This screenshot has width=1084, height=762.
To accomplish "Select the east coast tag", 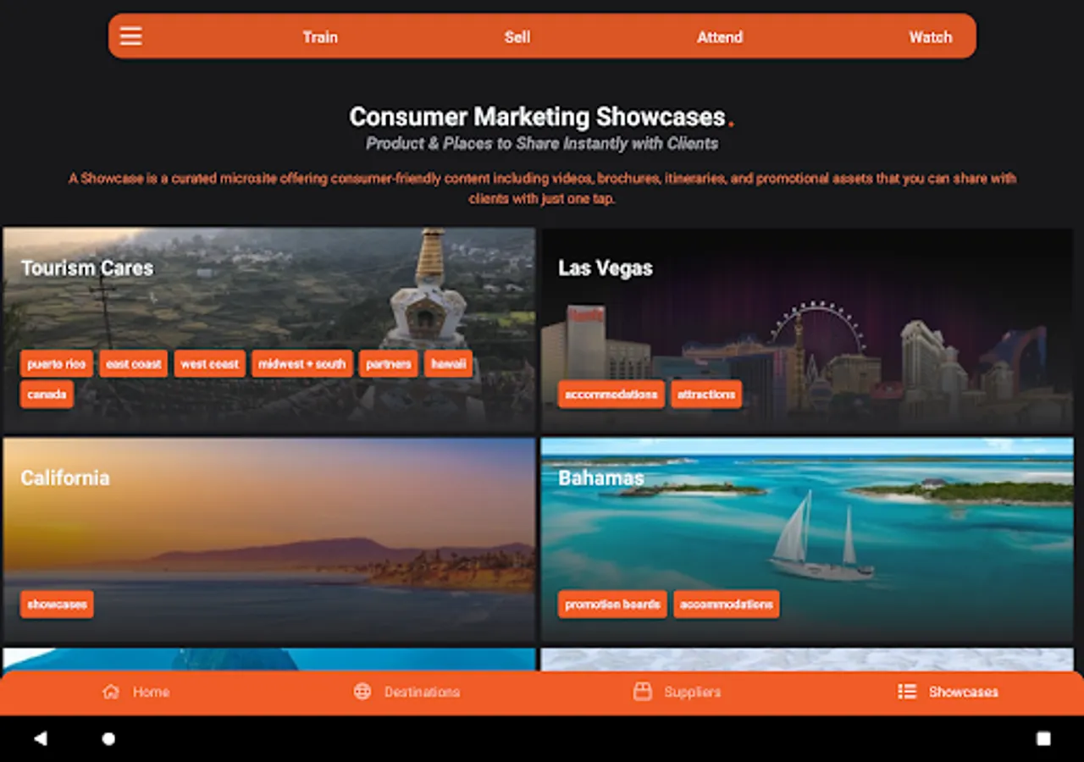I will (134, 364).
